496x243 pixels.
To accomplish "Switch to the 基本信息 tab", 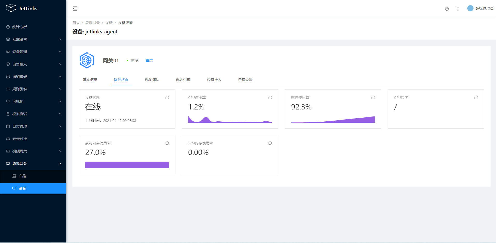I will pos(90,80).
